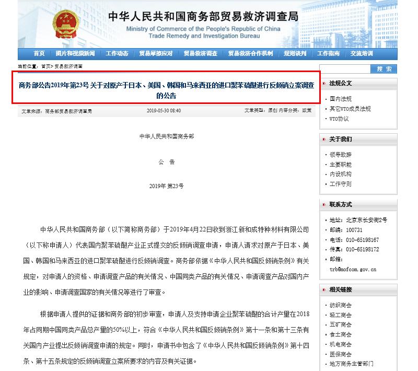Open the 纺织商会 related link
Image resolution: width=418 pixels, height=371 pixels.
tap(341, 305)
